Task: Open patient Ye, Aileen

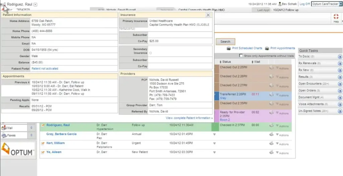Action: pyautogui.click(x=54, y=152)
